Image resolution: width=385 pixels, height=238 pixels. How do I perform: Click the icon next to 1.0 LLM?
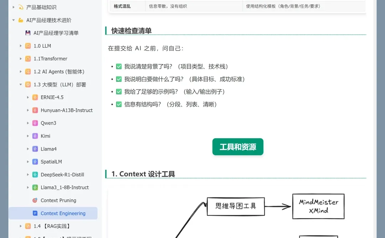(27, 46)
